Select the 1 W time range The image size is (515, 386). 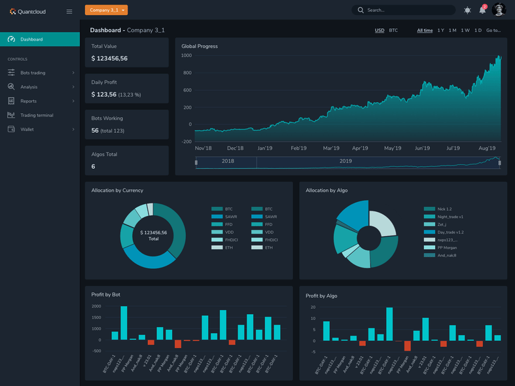465,31
